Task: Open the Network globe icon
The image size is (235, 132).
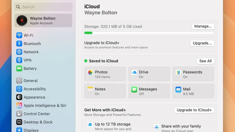Action: click(x=19, y=52)
